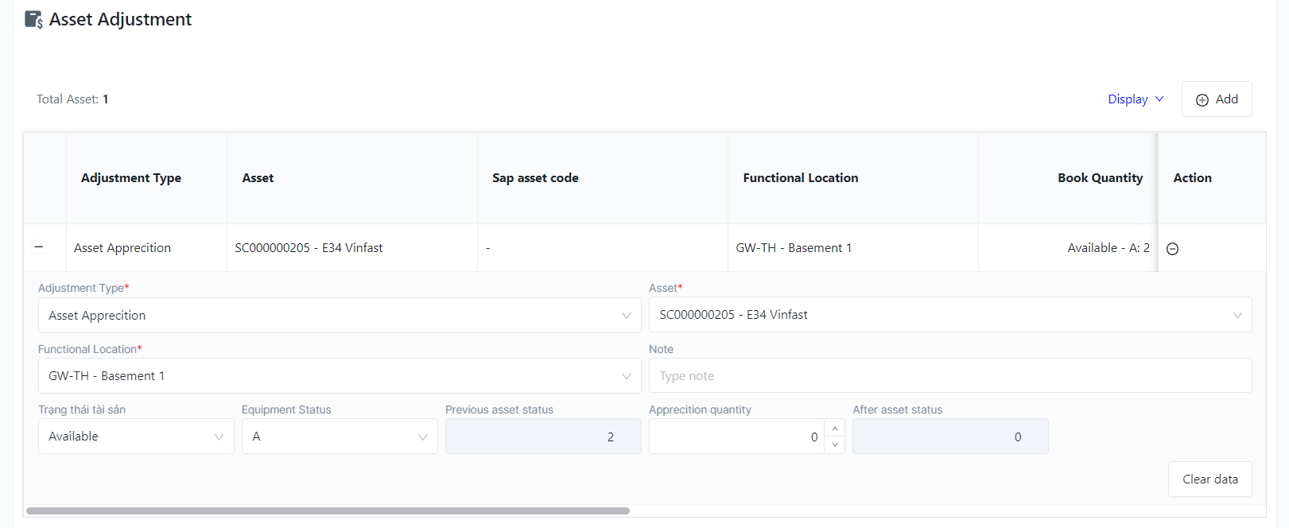1289x528 pixels.
Task: Open the Equipment Status dropdown
Action: [x=340, y=437]
